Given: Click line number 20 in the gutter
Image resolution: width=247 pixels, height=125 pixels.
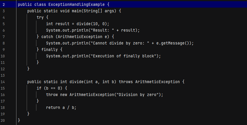Looking at the screenshot, I should (3, 121).
